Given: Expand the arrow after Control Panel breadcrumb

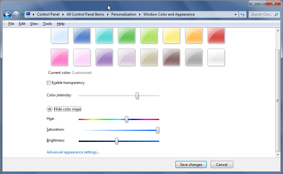Looking at the screenshot, I should [x=63, y=14].
